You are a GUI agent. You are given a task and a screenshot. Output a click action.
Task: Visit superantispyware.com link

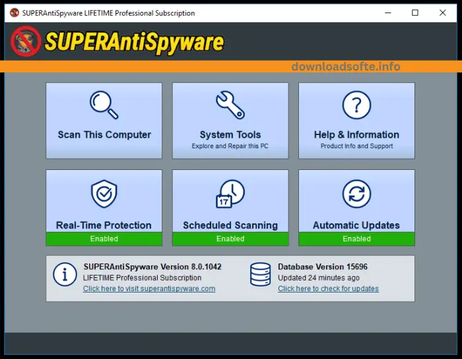149,289
